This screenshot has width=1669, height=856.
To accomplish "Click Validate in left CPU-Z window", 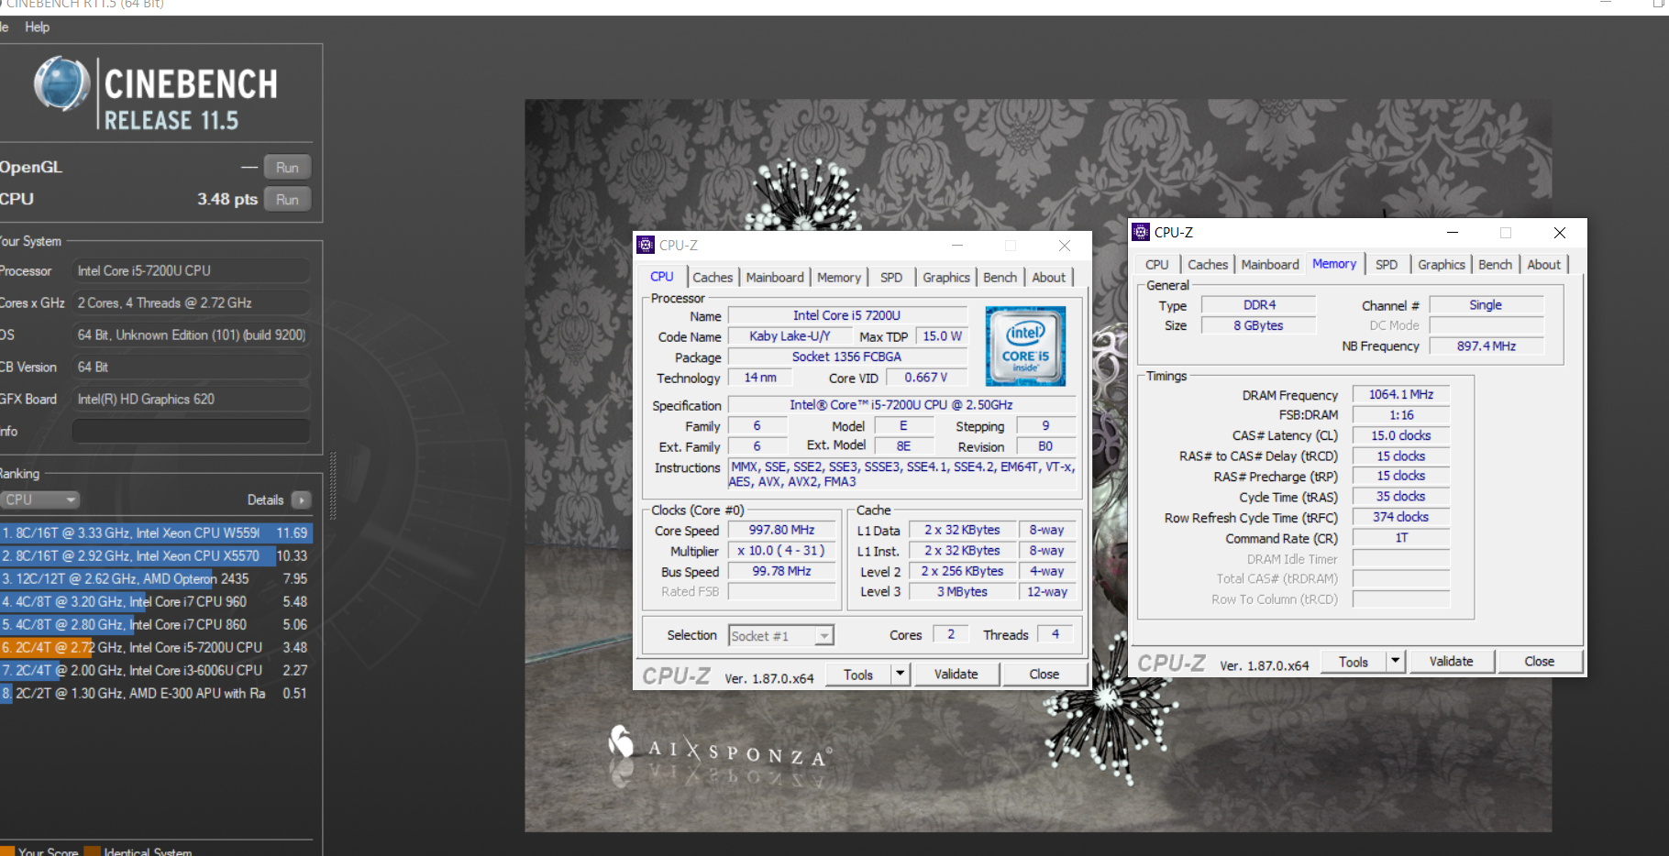I will [956, 675].
